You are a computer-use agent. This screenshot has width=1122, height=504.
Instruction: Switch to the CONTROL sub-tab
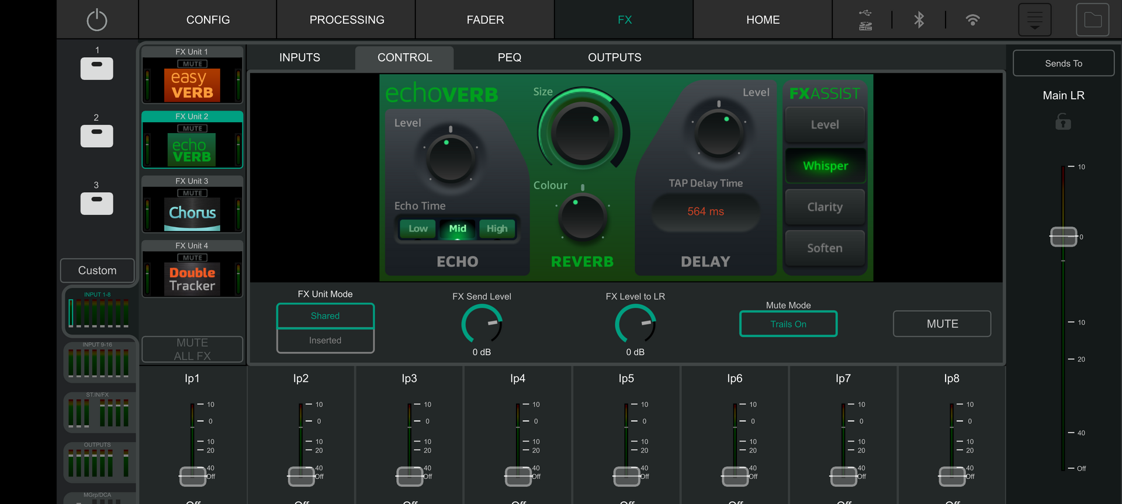click(x=404, y=57)
